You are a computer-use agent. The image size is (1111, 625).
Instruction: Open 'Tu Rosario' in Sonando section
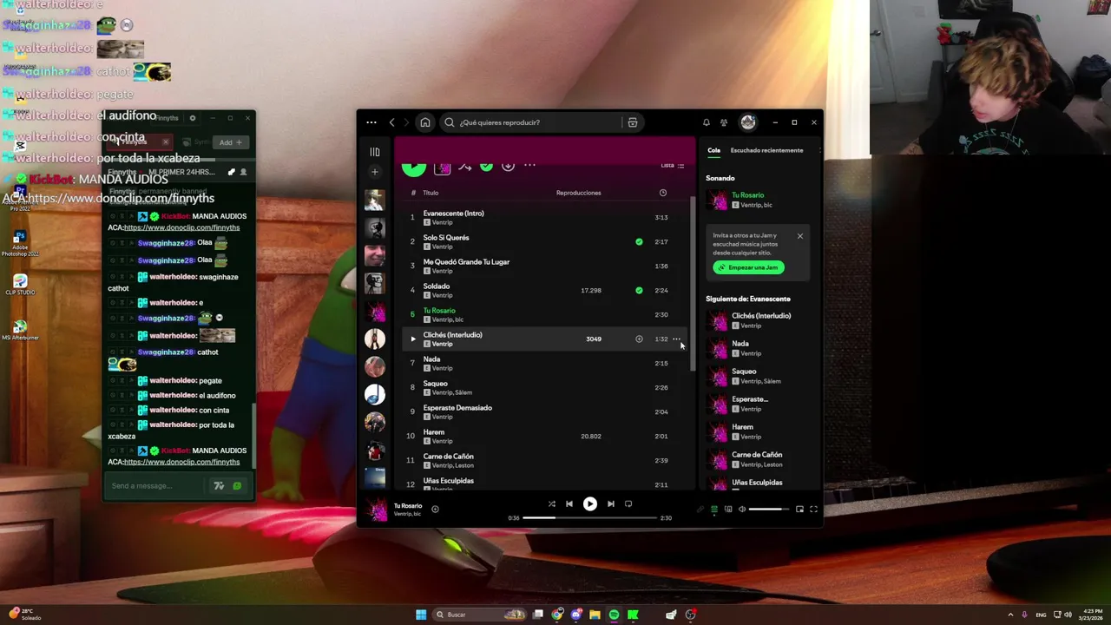pyautogui.click(x=747, y=195)
